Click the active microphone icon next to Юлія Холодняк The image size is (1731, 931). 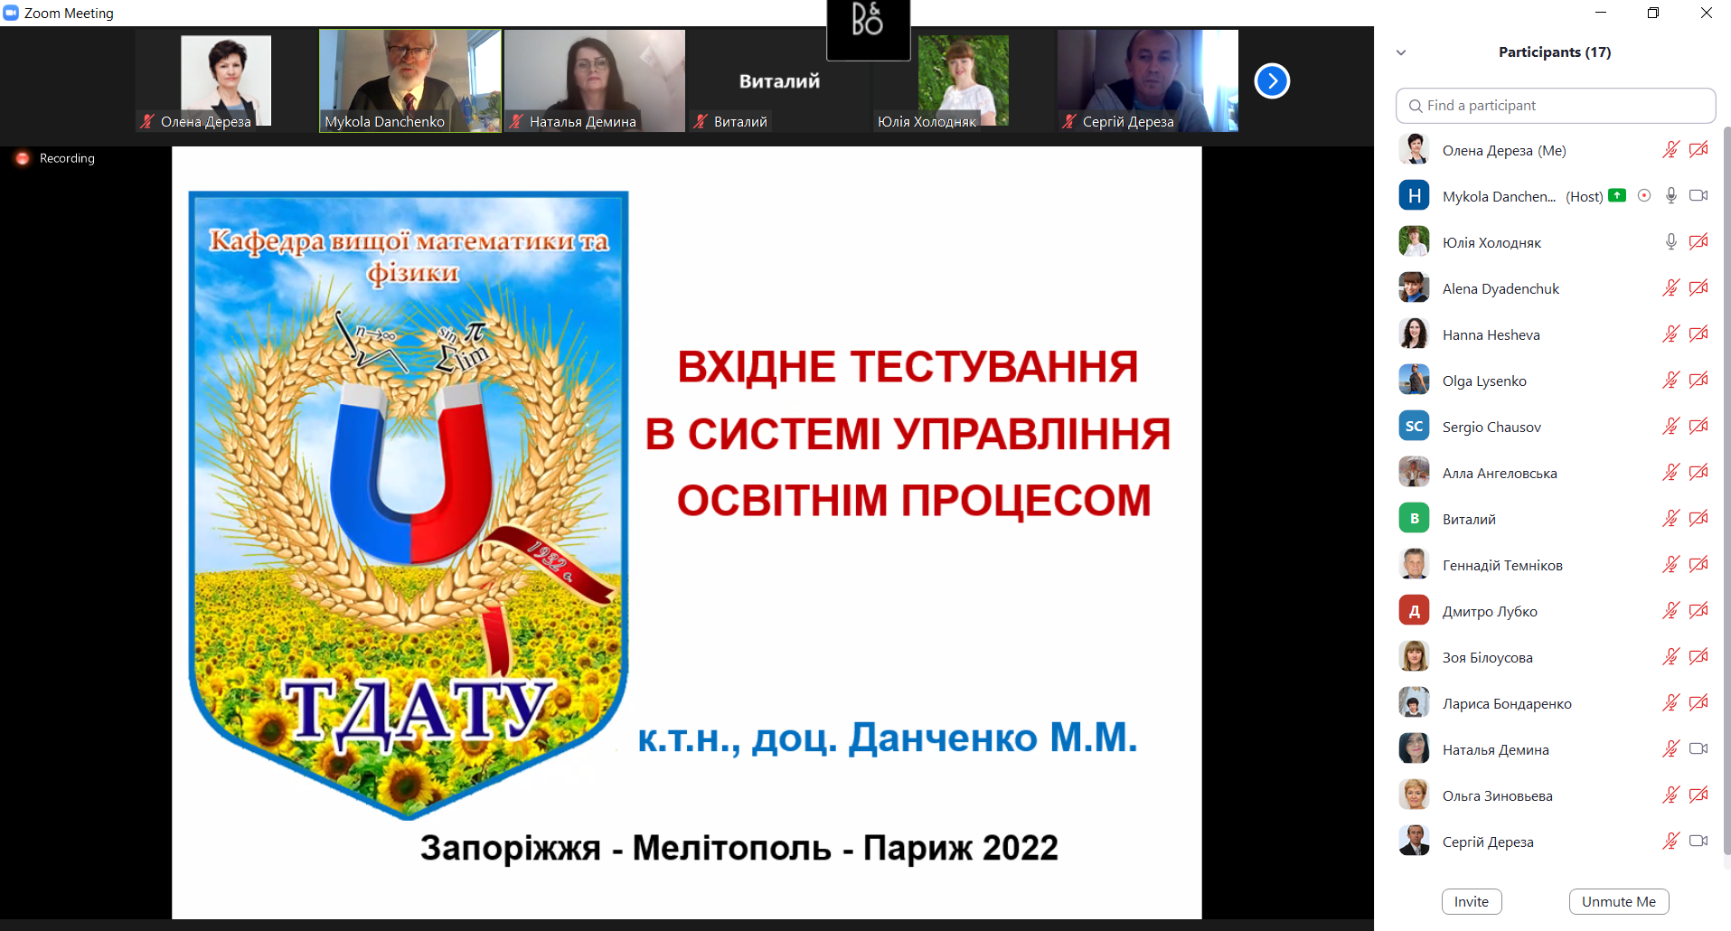pyautogui.click(x=1671, y=242)
